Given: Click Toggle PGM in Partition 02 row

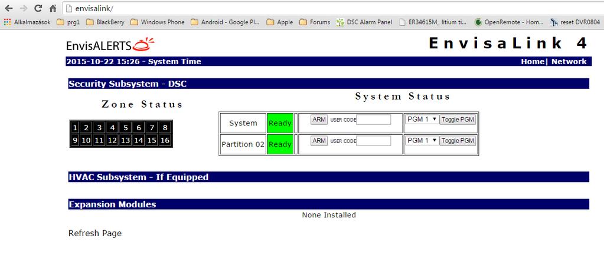Looking at the screenshot, I should point(458,141).
